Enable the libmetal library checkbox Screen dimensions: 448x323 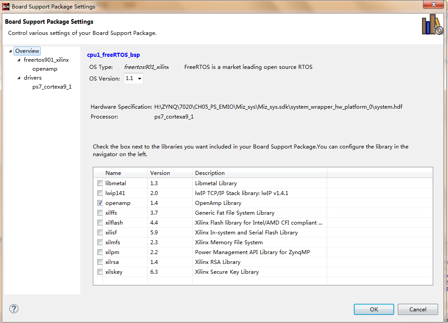(x=100, y=183)
